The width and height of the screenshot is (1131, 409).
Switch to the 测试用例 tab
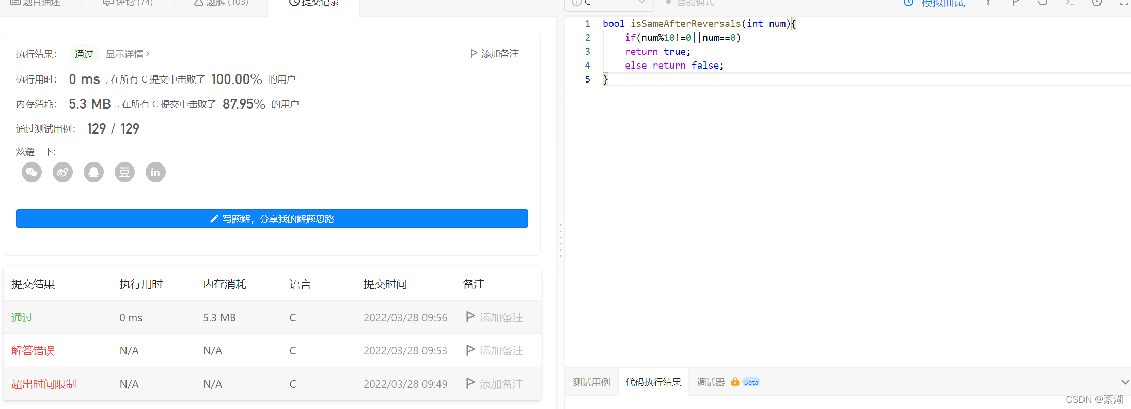tap(591, 382)
